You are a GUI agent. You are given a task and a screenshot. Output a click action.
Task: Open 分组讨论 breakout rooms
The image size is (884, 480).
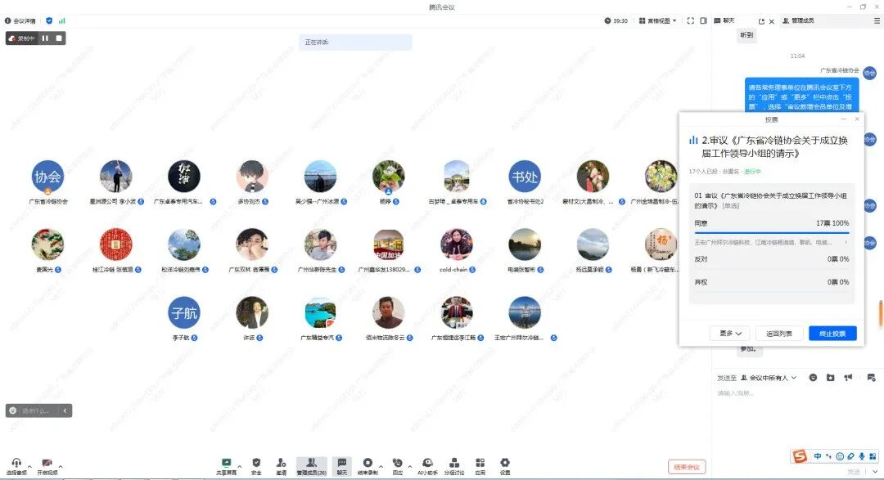pos(453,466)
